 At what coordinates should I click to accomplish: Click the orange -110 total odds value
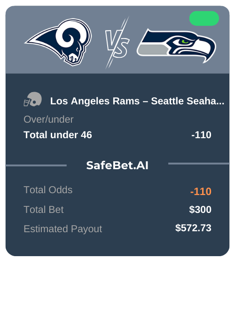tap(201, 191)
